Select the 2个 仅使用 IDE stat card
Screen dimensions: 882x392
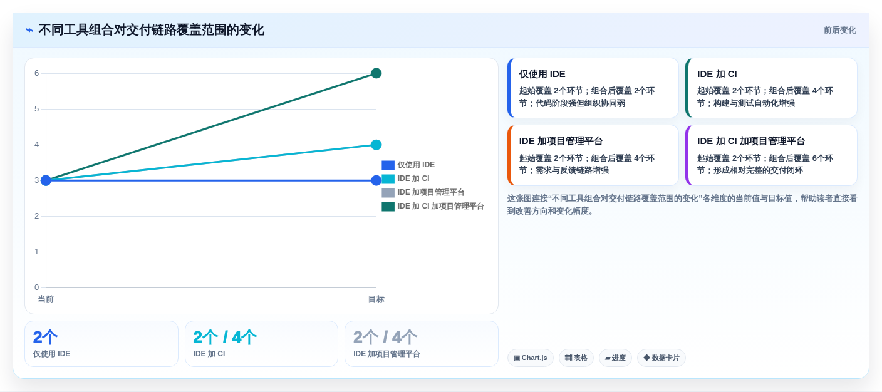coord(101,344)
